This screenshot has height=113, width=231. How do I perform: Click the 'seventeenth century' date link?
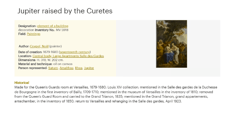[x=75, y=52]
